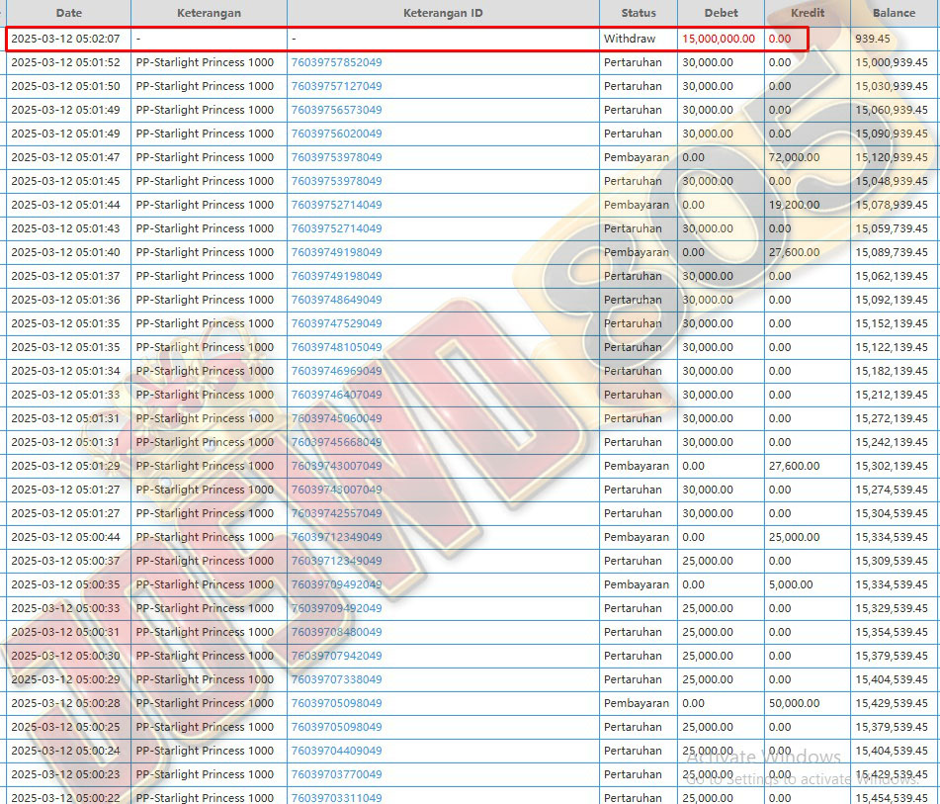
Task: Click the Keterangan ID column header
Action: (x=443, y=13)
